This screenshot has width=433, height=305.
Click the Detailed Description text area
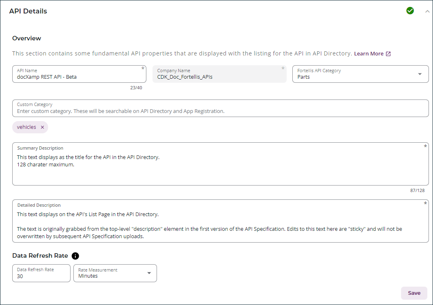[x=220, y=221]
